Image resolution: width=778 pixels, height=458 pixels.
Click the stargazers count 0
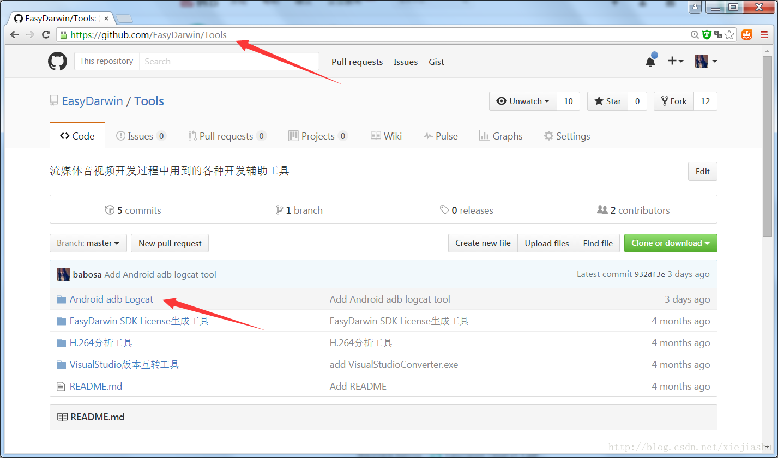click(637, 101)
